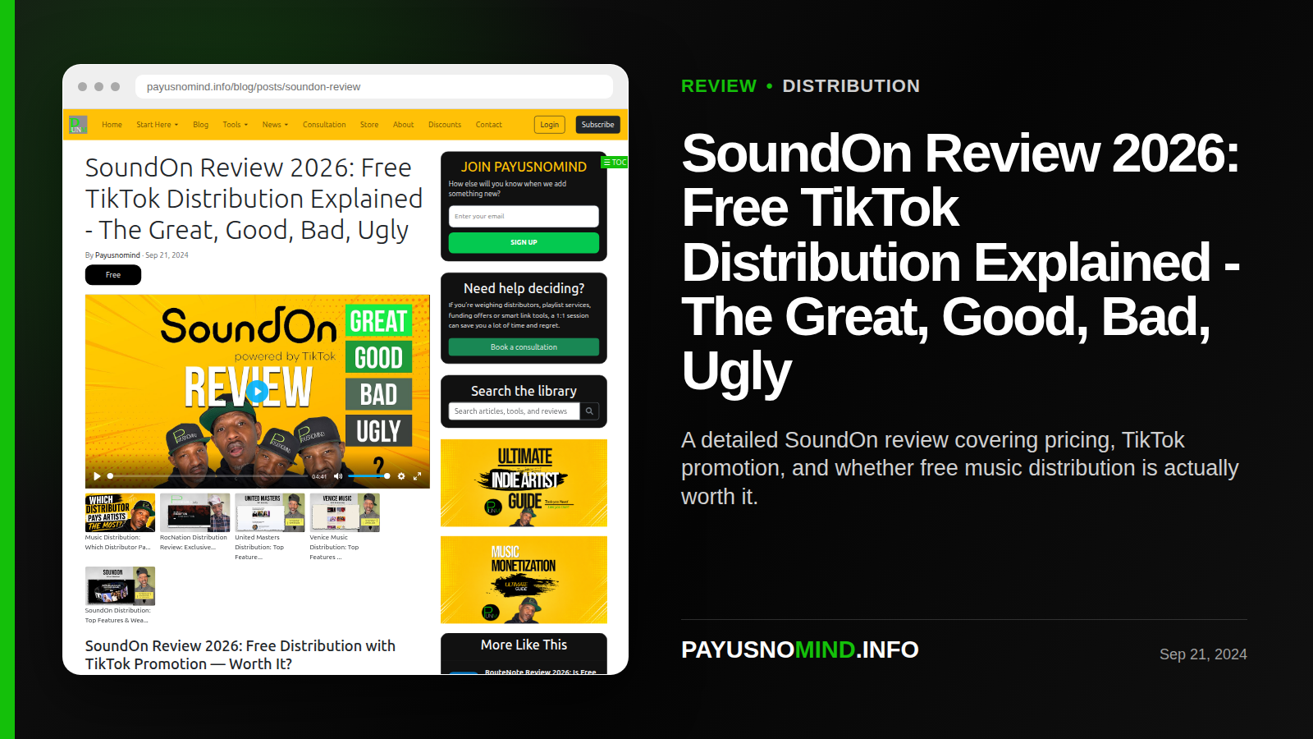The image size is (1313, 739).
Task: Mute the video with the speaker icon
Action: [x=338, y=476]
